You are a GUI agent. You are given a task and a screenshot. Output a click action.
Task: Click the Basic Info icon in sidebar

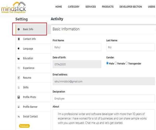(19, 29)
